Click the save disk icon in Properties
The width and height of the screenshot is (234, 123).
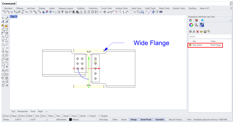point(205,32)
